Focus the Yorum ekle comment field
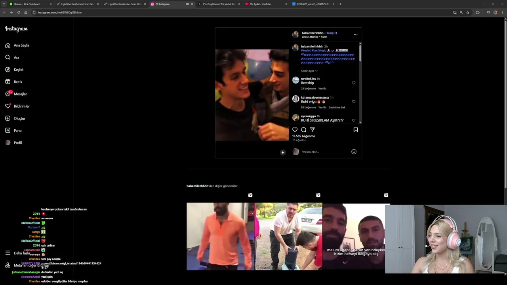The image size is (507, 285). [x=325, y=152]
